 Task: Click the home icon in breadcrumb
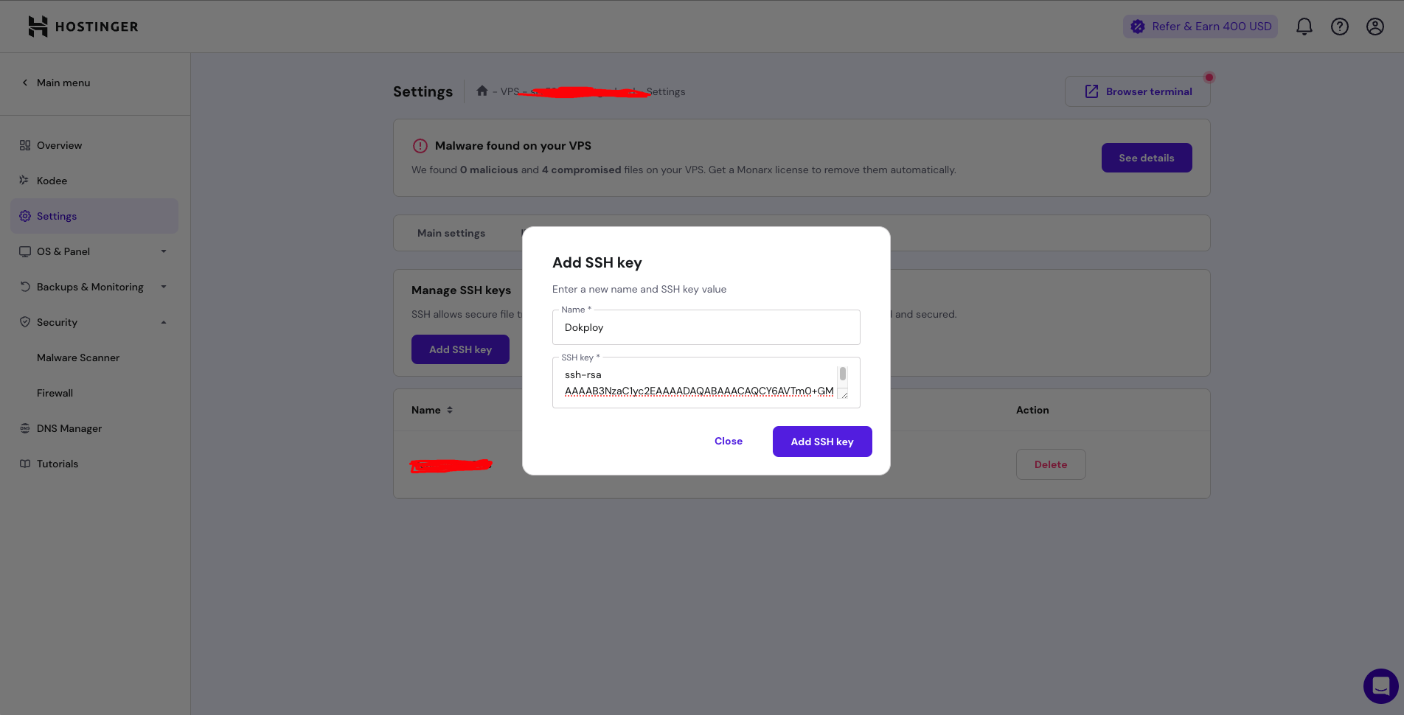[x=482, y=91]
